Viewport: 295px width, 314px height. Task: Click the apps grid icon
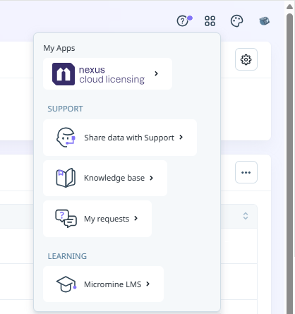pyautogui.click(x=210, y=21)
